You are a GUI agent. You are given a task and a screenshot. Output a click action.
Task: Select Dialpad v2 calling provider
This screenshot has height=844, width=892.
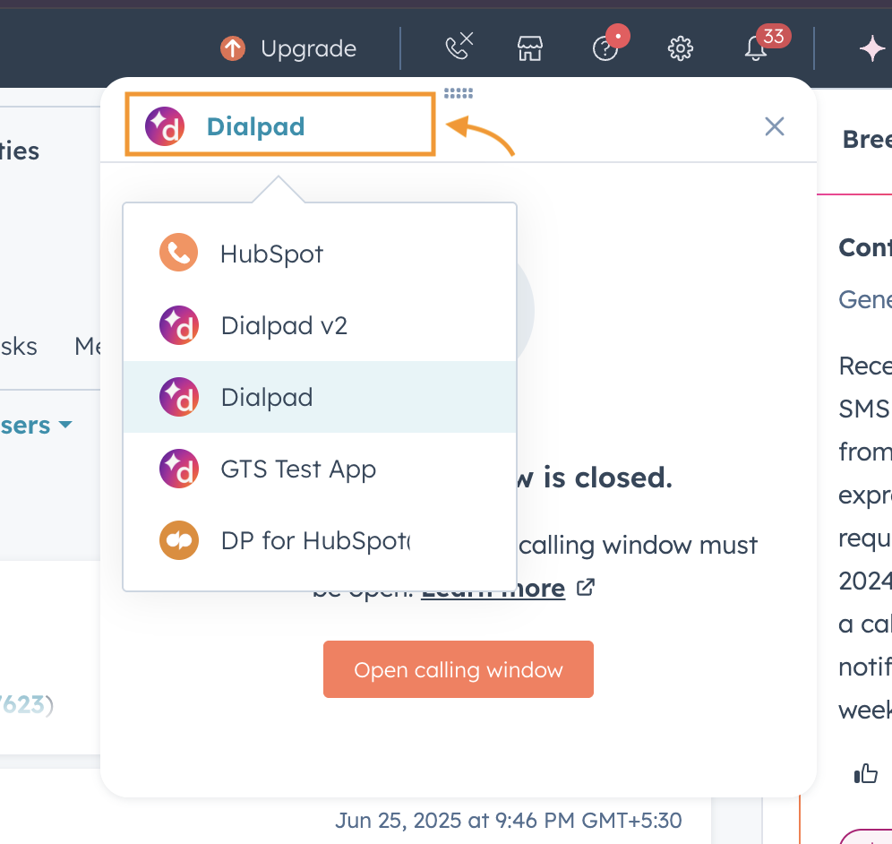point(320,325)
